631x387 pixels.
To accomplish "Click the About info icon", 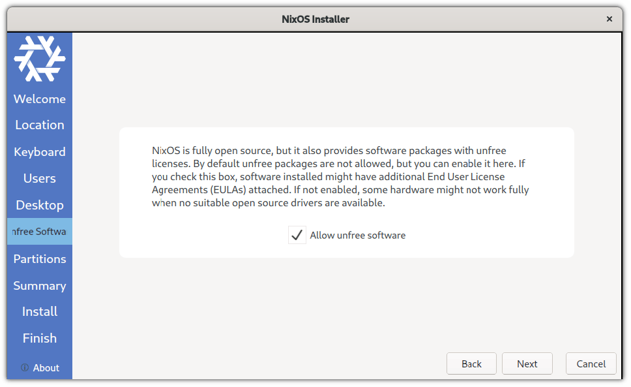I will click(x=25, y=367).
